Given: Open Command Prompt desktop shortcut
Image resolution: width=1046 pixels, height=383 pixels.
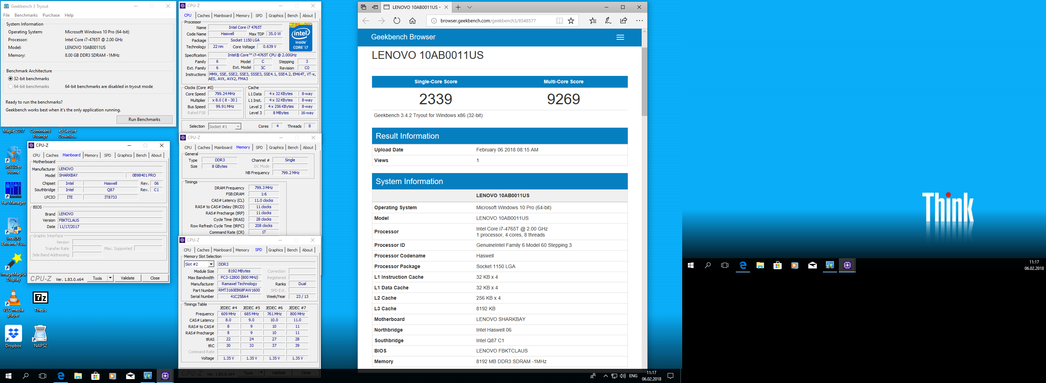Looking at the screenshot, I should (40, 133).
